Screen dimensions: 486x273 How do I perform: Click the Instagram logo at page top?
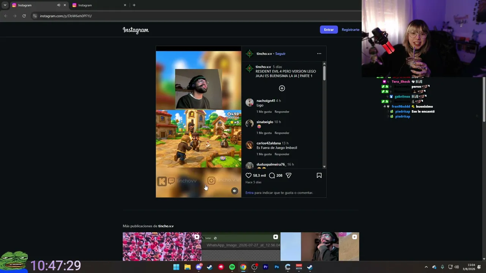(136, 30)
